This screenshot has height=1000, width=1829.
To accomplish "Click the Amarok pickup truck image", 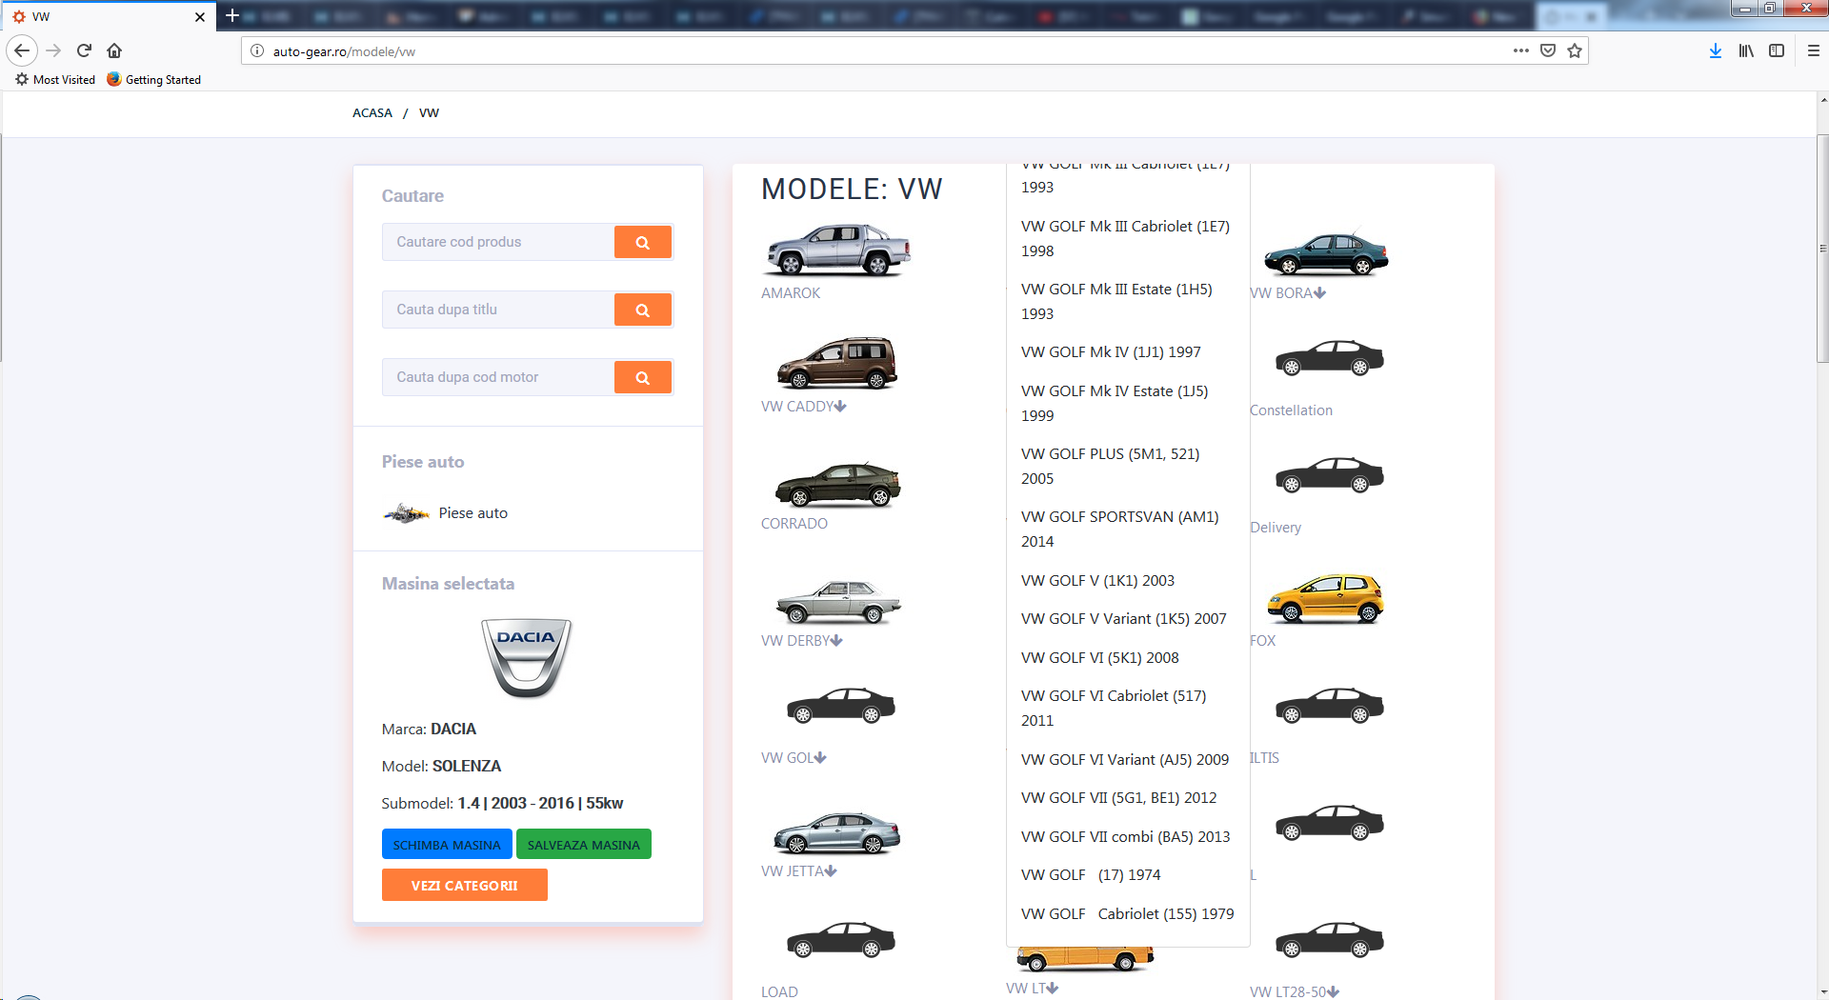I will 837,250.
